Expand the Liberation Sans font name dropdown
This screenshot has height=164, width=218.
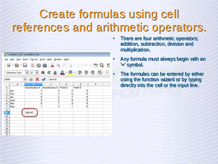(27, 72)
